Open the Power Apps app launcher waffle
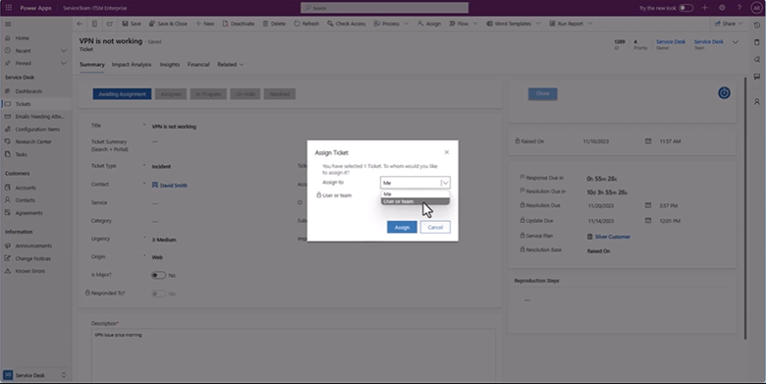This screenshot has height=384, width=766. (x=8, y=8)
